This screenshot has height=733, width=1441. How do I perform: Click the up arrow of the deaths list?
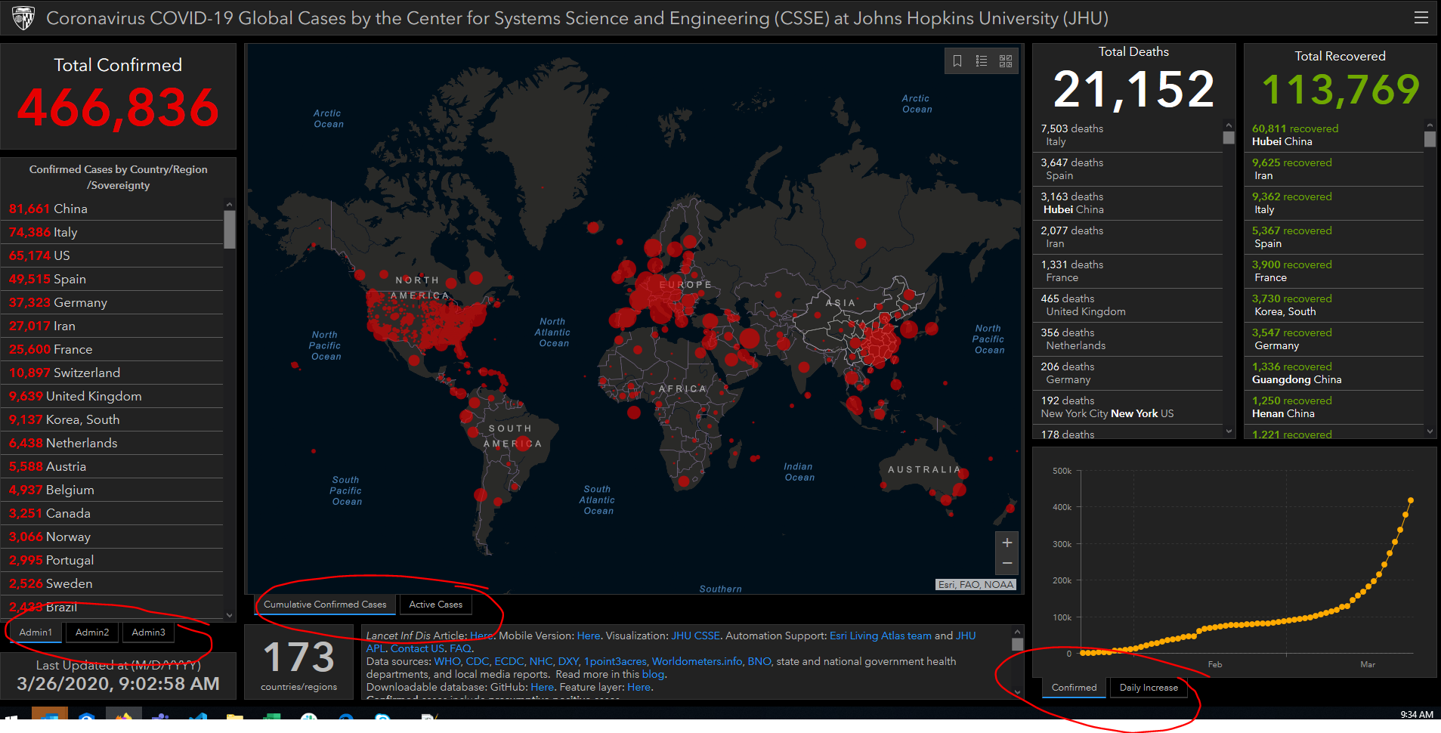click(1229, 125)
